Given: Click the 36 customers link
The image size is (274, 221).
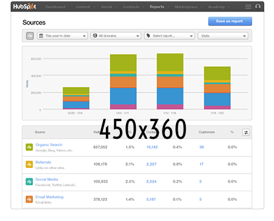Looking at the screenshot, I should point(202,147).
